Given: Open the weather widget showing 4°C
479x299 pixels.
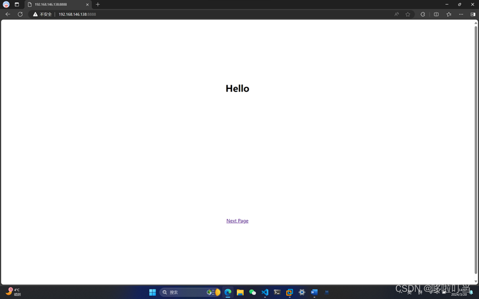Looking at the screenshot, I should click(13, 292).
